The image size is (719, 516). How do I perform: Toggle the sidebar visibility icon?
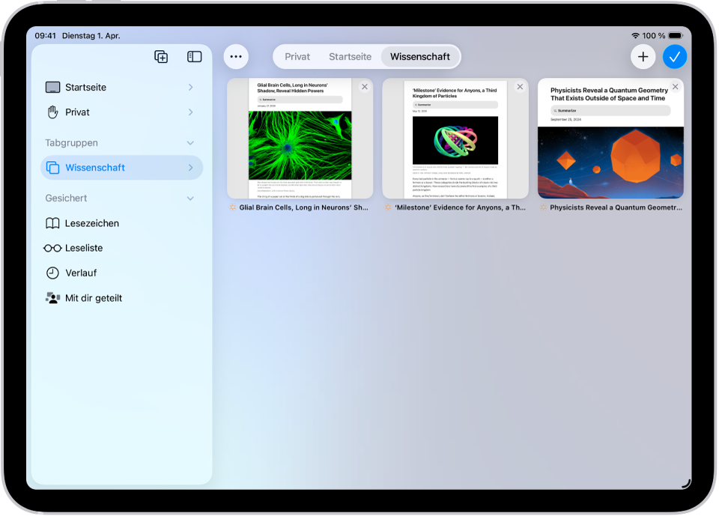point(194,56)
